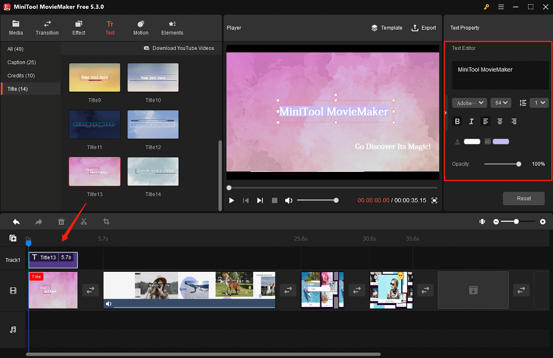Switch to the Transition tab
The width and height of the screenshot is (553, 358).
click(47, 28)
